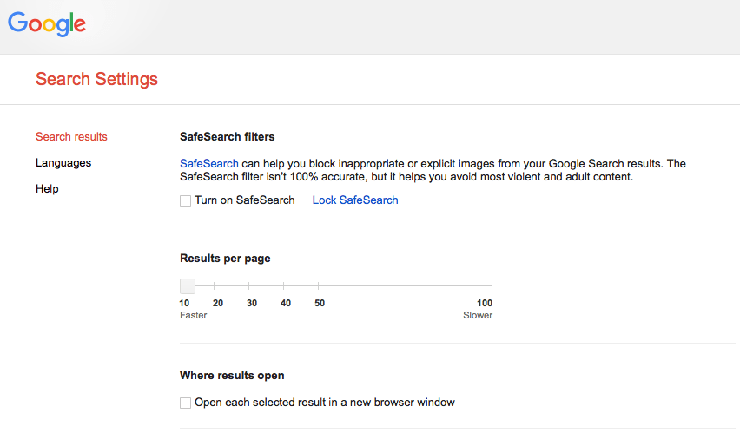Enable the Turn on SafeSearch checkbox
740x433 pixels.
tap(186, 200)
